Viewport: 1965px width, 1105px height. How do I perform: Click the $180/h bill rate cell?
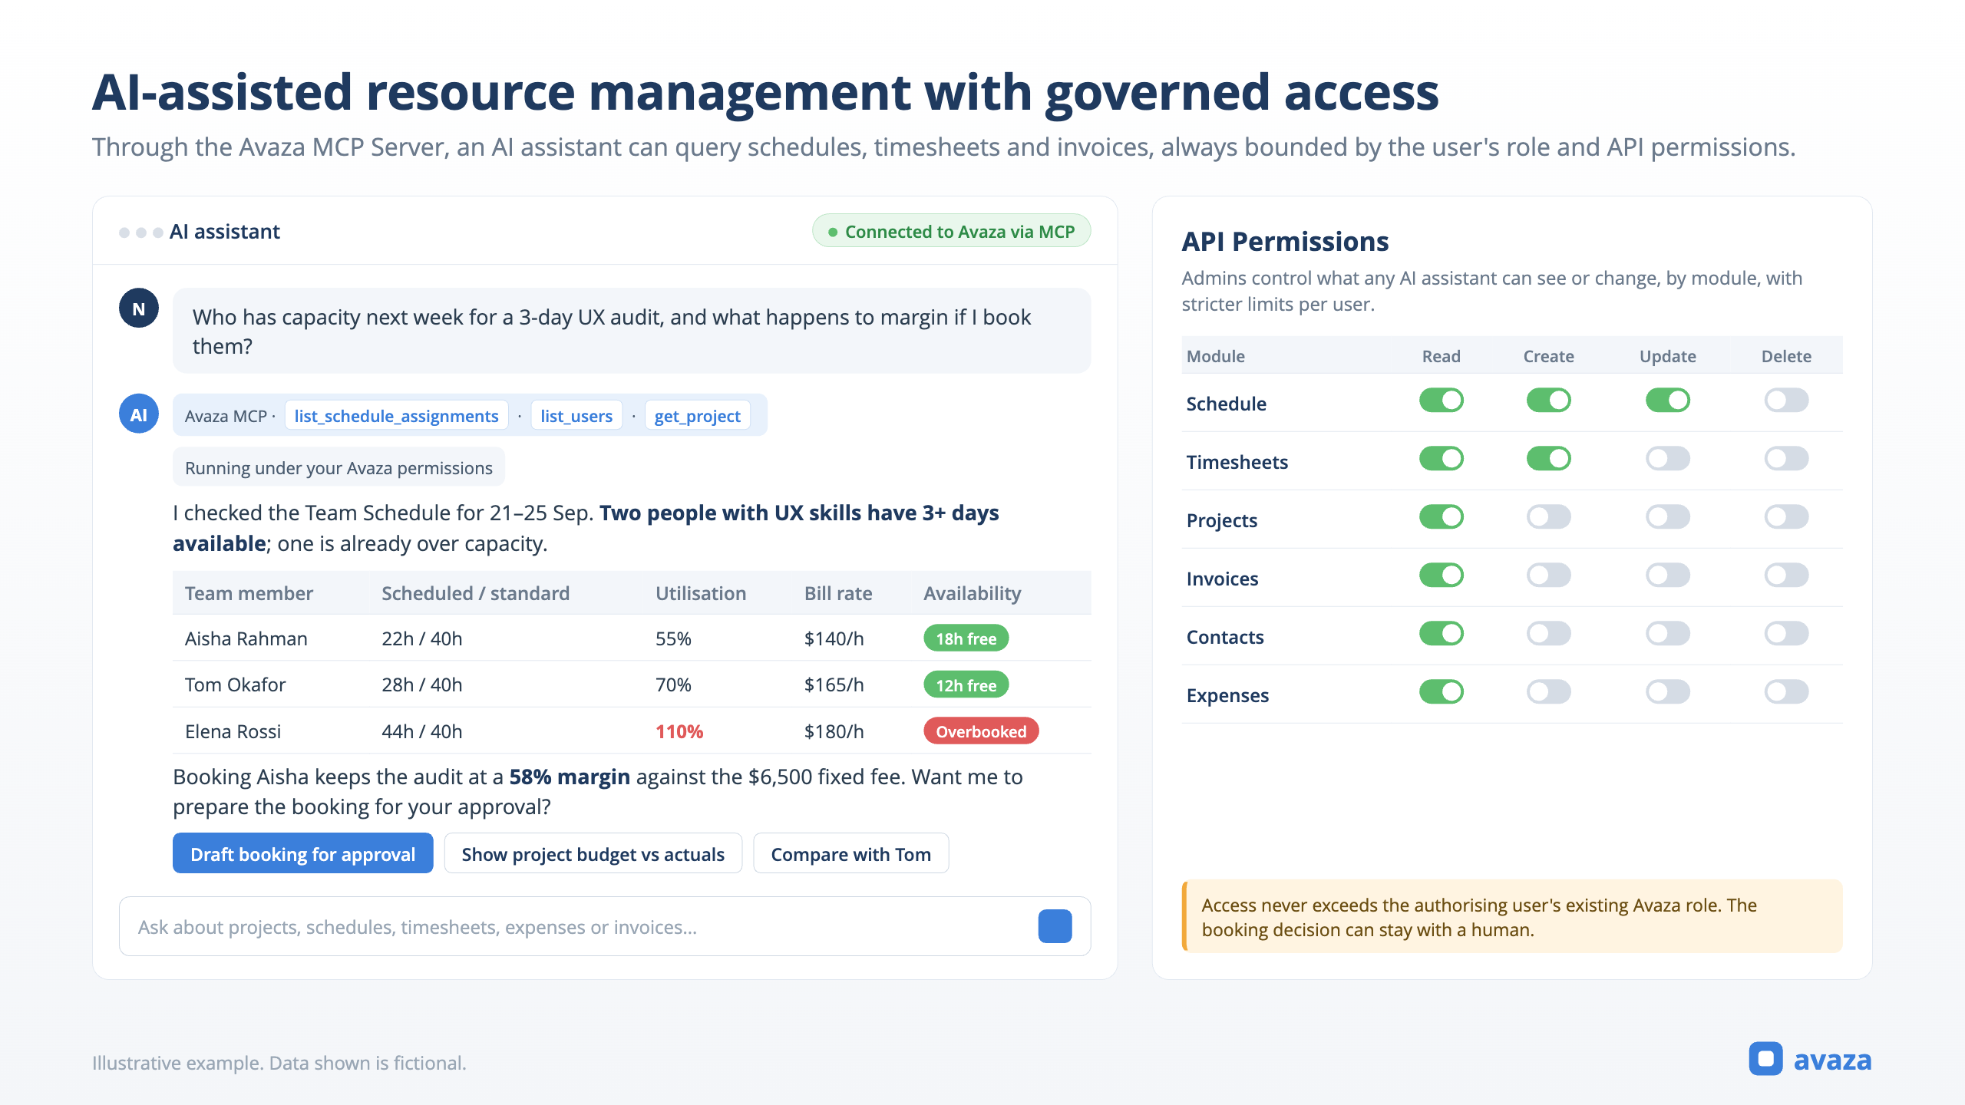click(x=834, y=731)
